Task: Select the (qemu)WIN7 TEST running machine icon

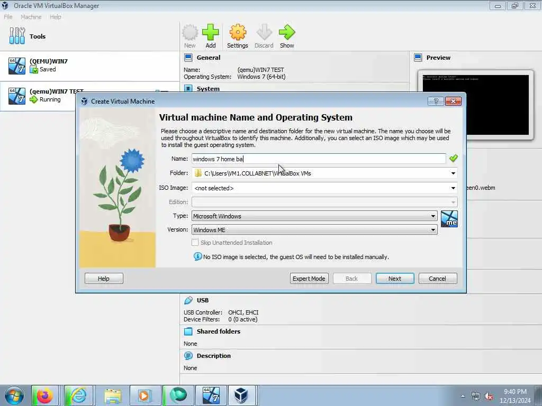Action: (17, 96)
